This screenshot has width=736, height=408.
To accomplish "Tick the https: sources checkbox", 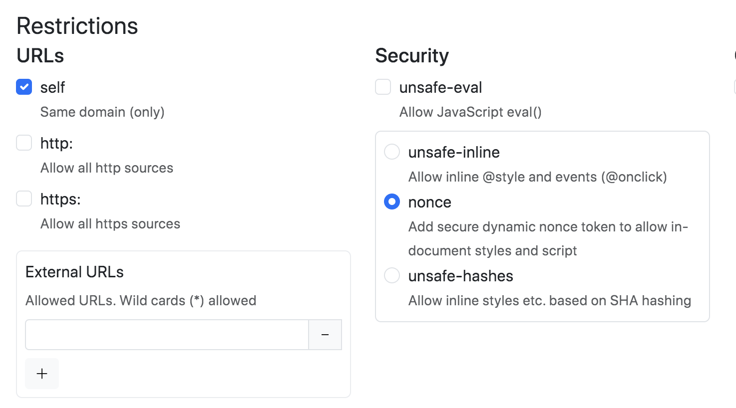I will click(x=24, y=199).
